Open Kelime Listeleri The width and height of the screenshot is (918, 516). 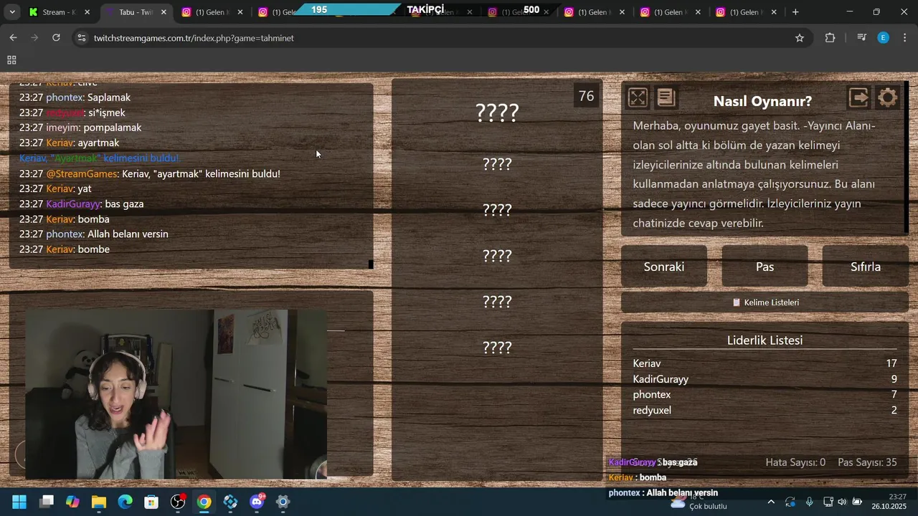coord(765,302)
